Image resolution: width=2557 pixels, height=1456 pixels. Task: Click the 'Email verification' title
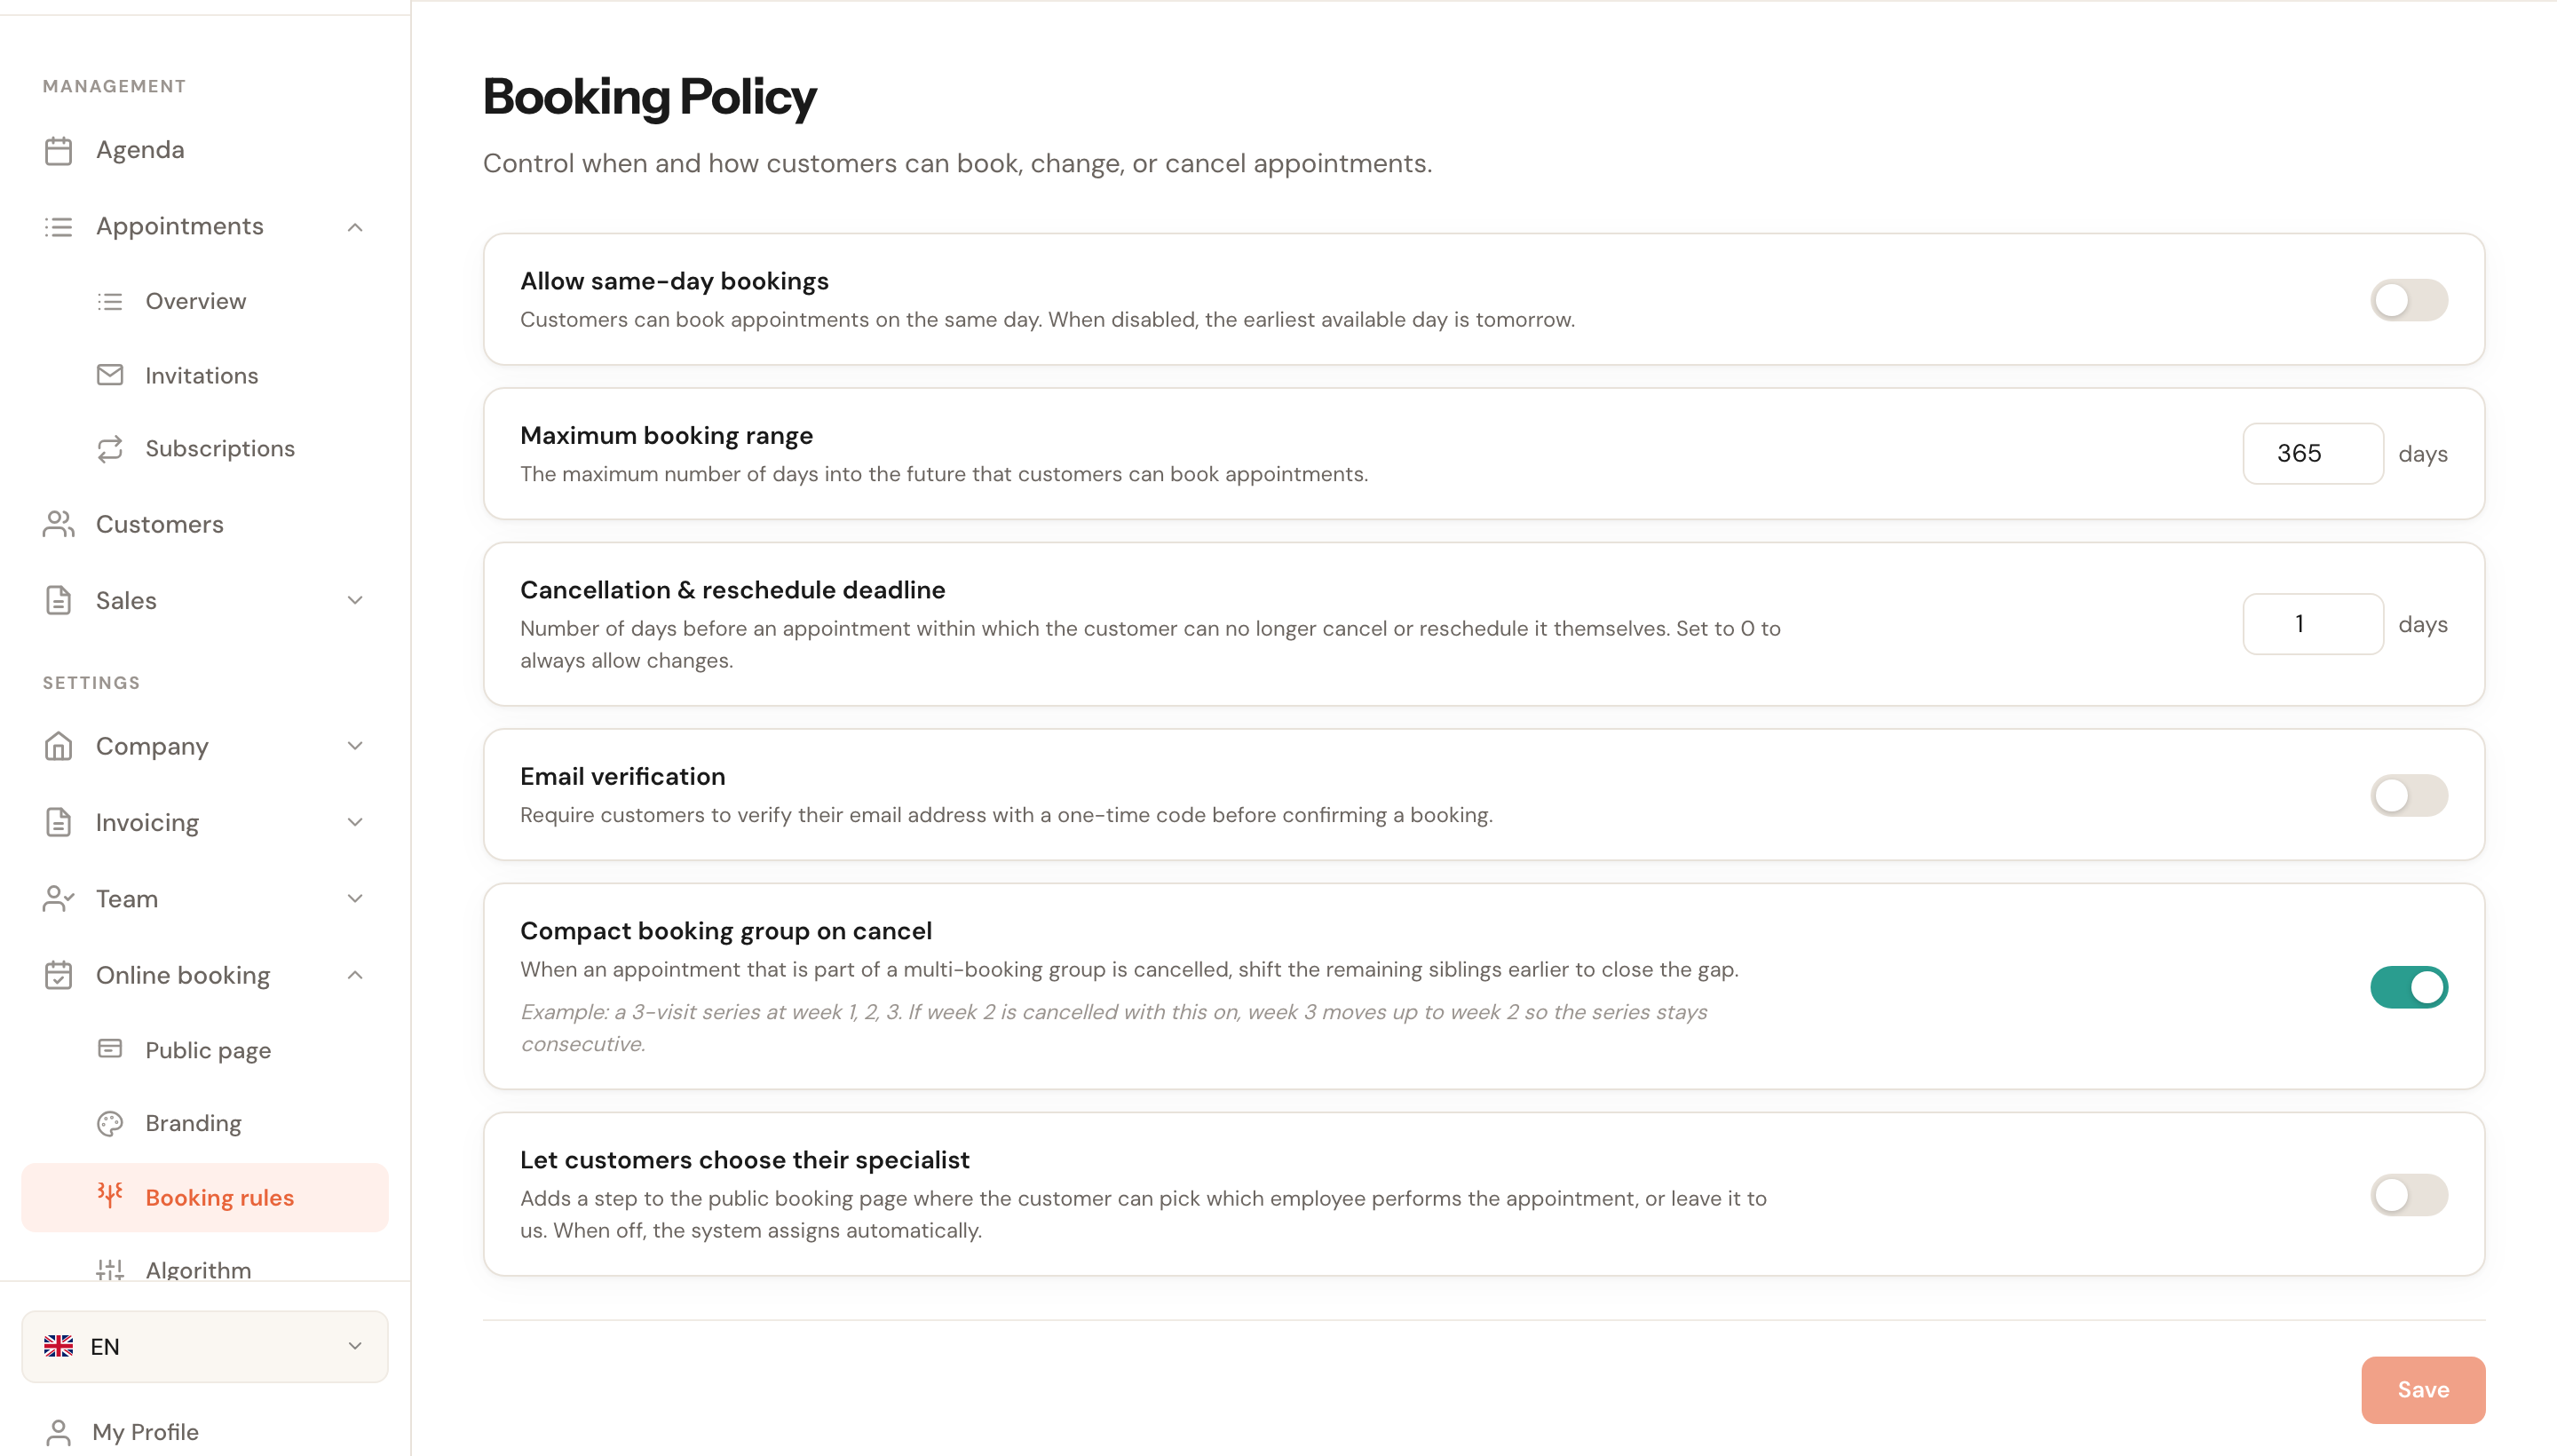pos(622,776)
